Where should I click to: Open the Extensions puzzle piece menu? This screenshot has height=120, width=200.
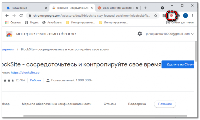point(178,16)
